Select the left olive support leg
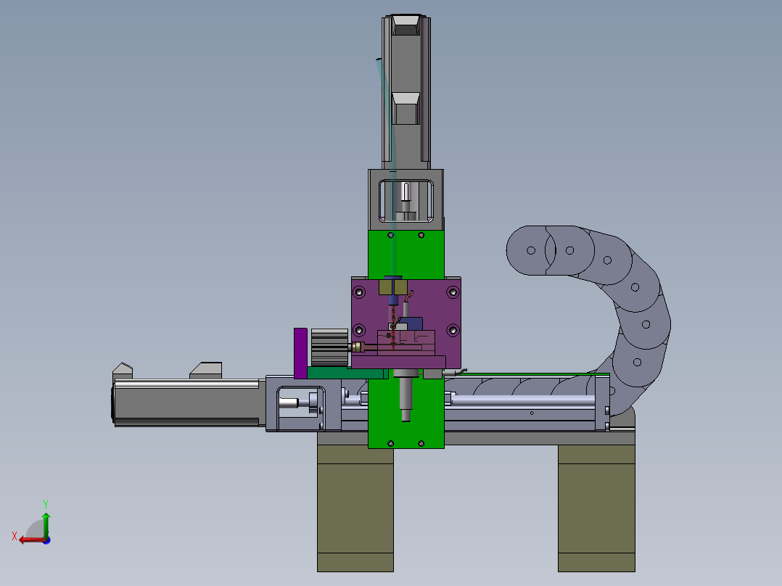Screen dimensions: 782x586 pyautogui.click(x=355, y=508)
